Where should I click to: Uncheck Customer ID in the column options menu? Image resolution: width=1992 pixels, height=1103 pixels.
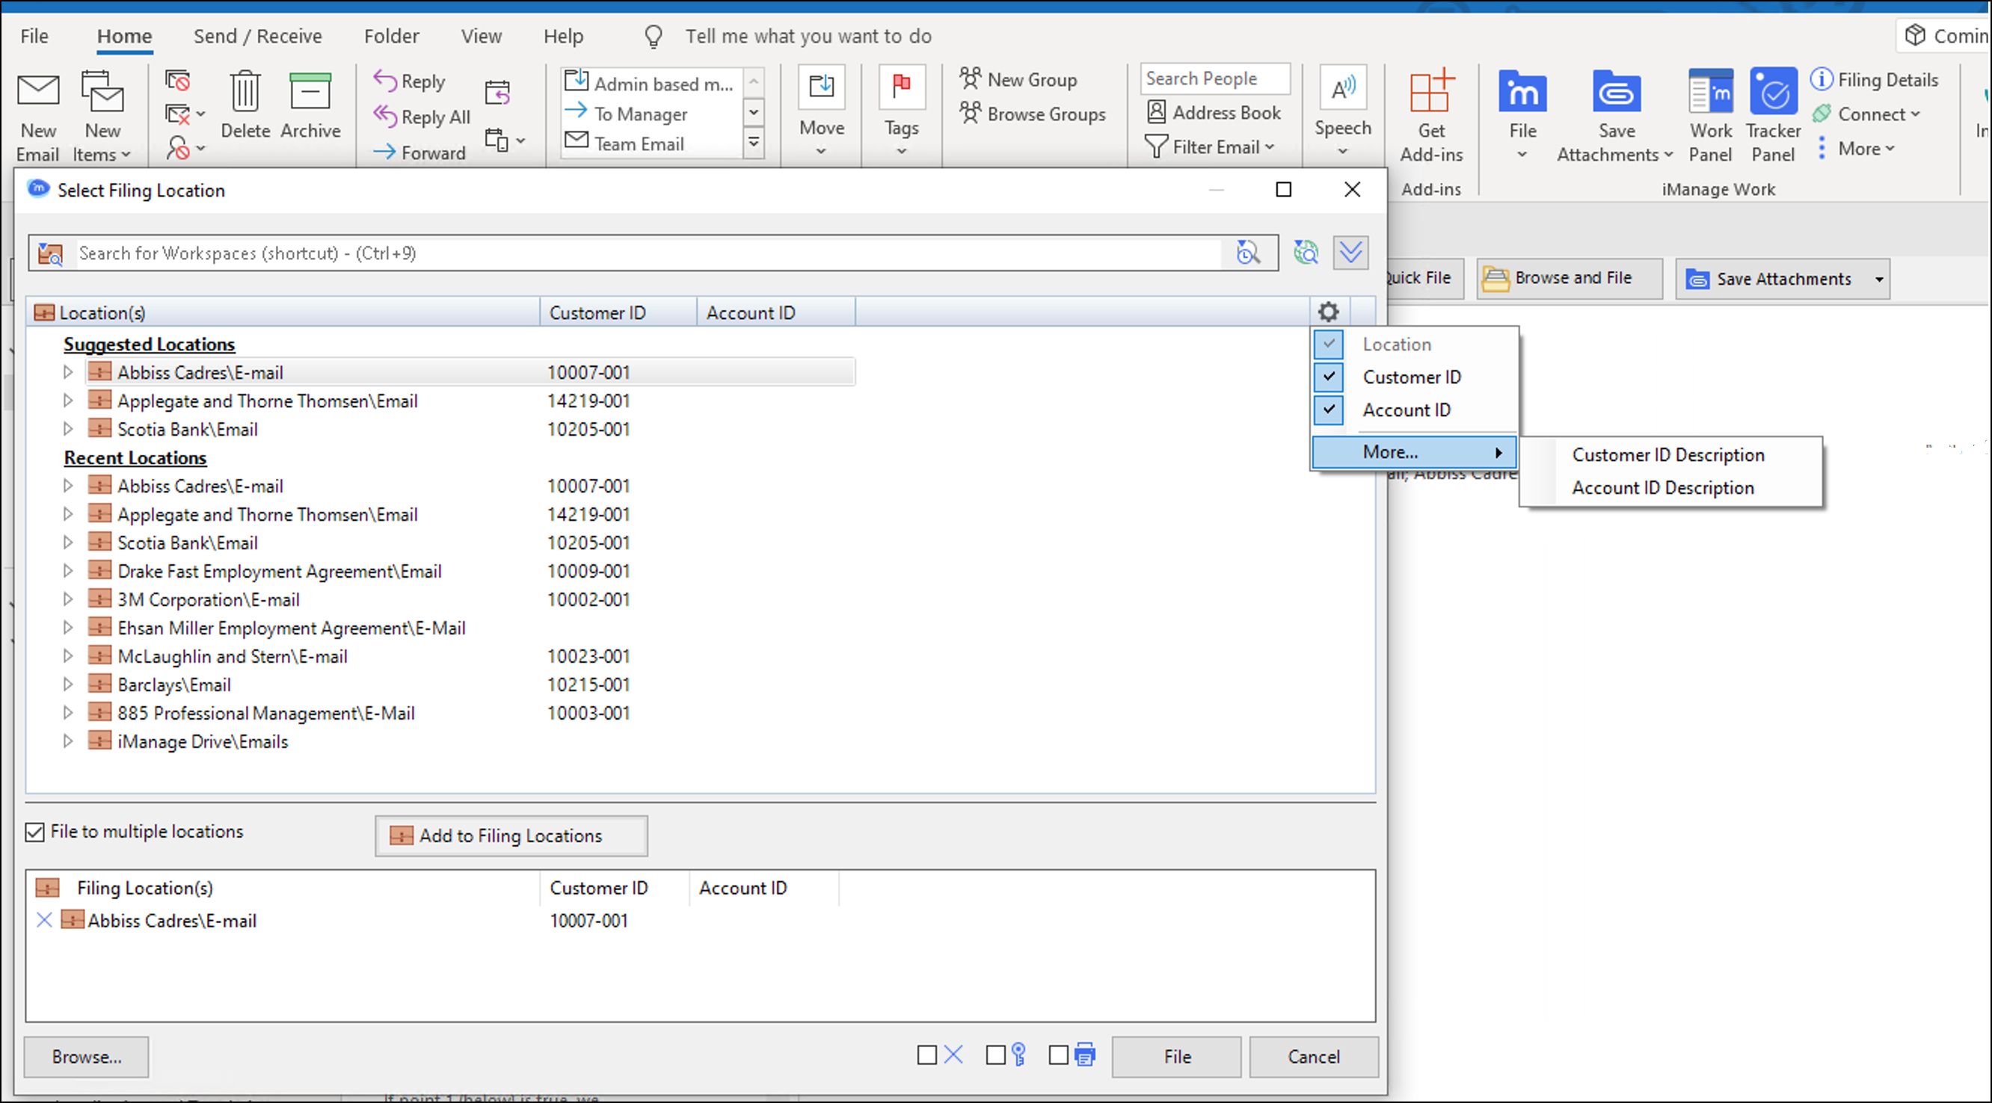tap(1328, 377)
